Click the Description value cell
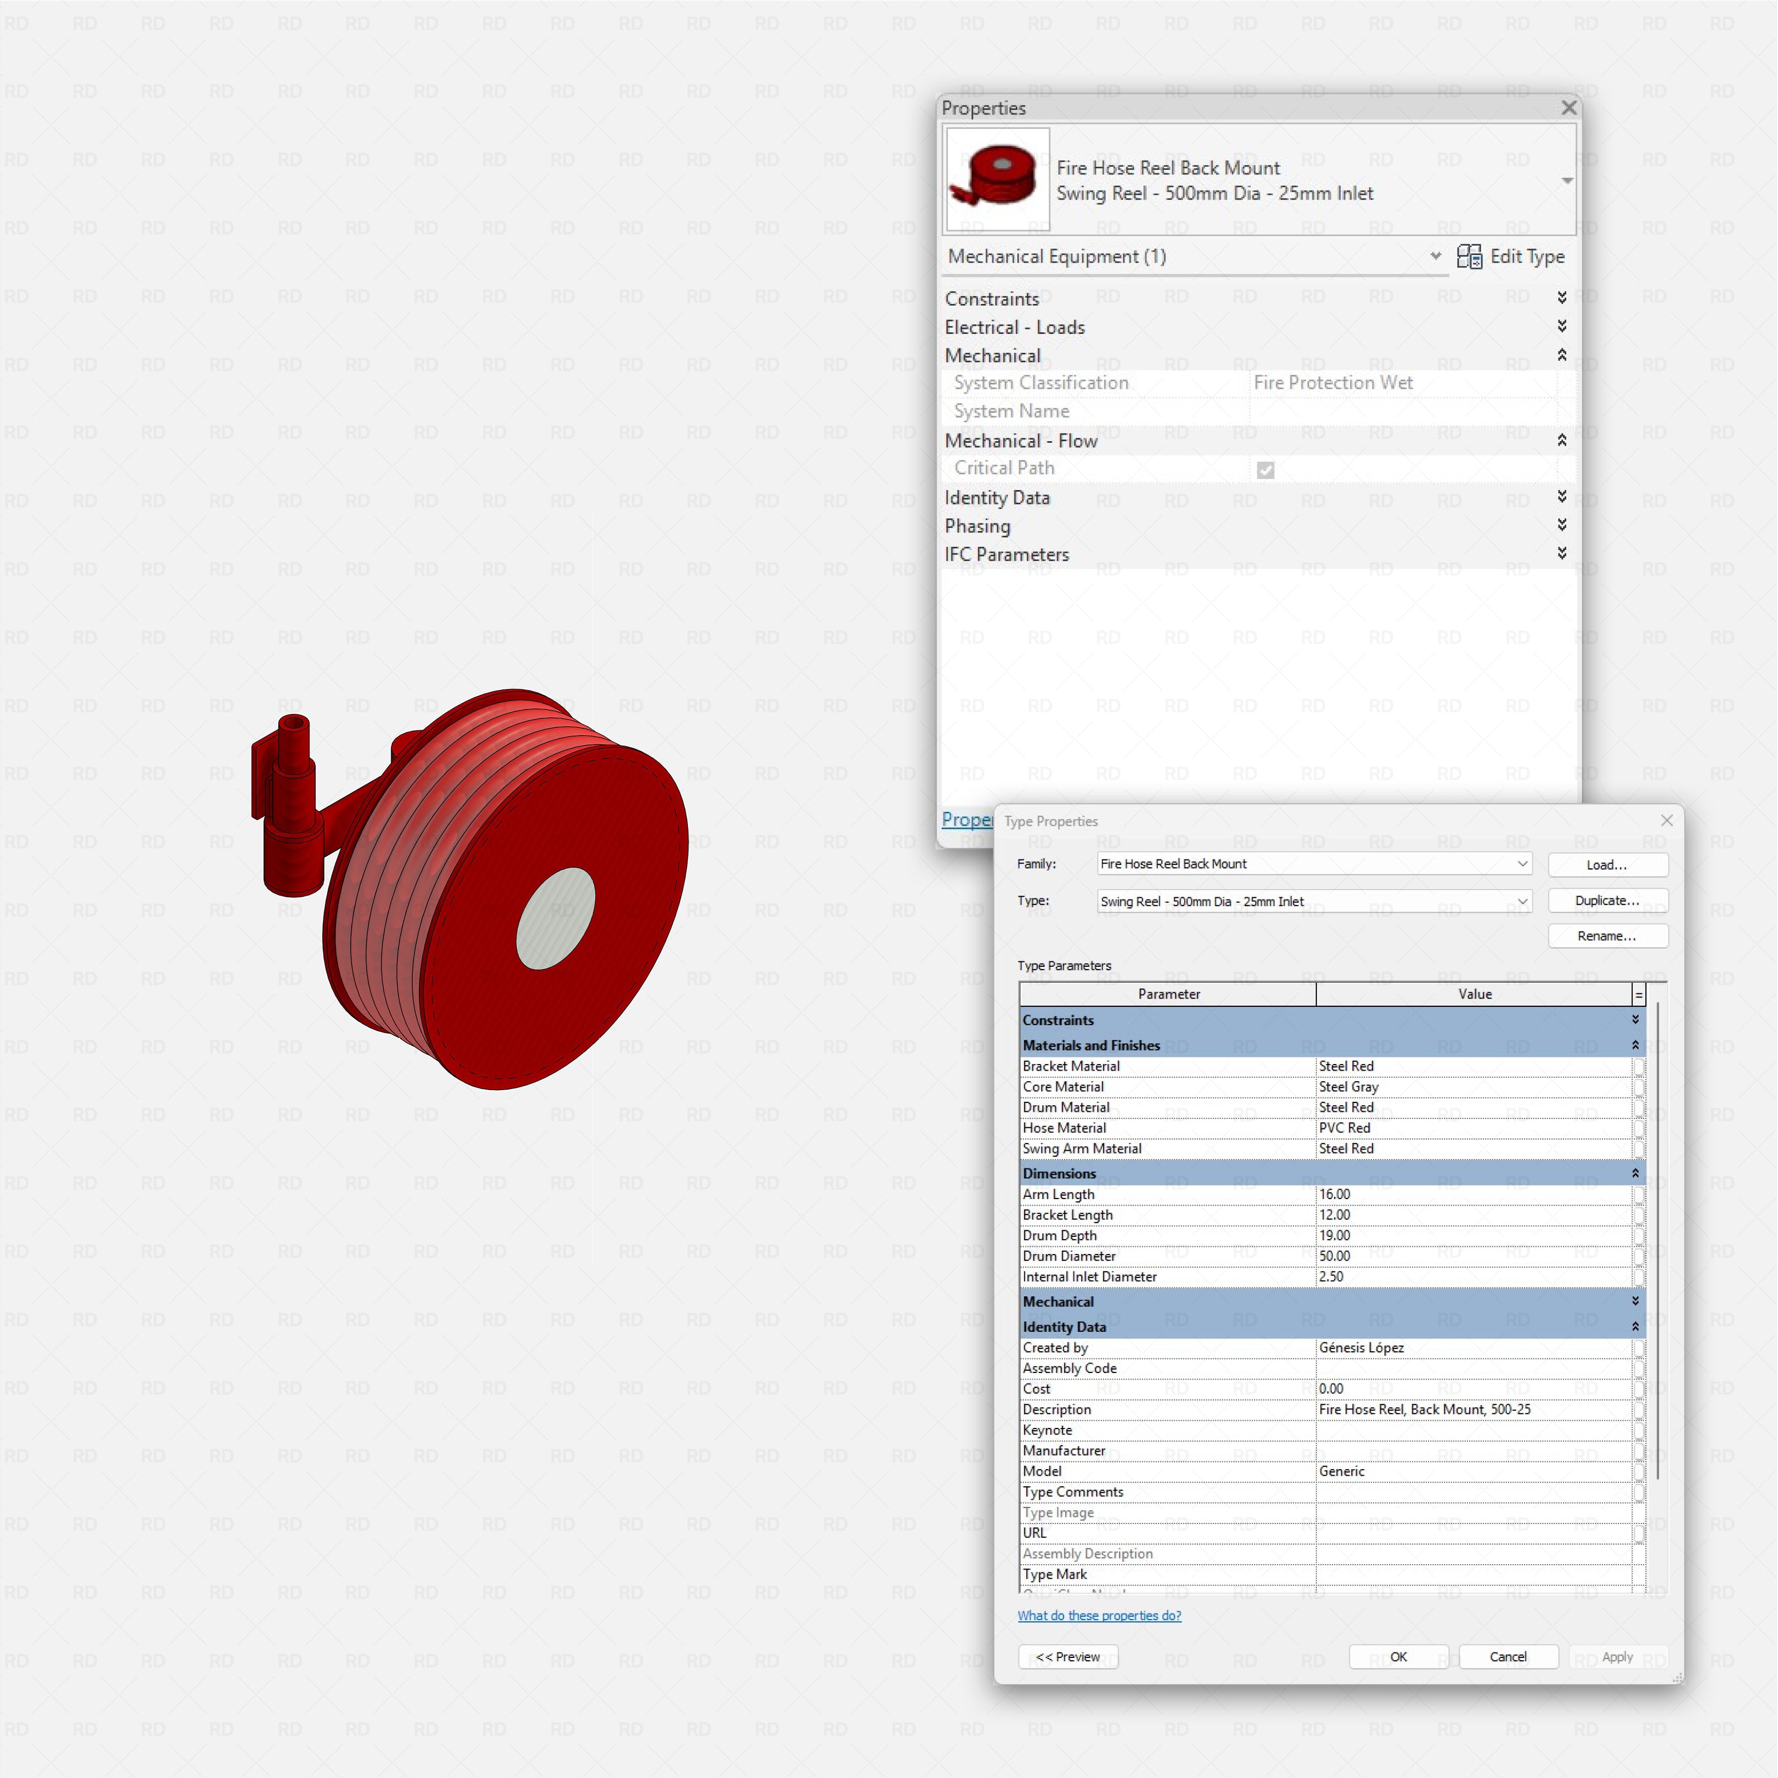Viewport: 1778px width, 1778px height. point(1474,1410)
